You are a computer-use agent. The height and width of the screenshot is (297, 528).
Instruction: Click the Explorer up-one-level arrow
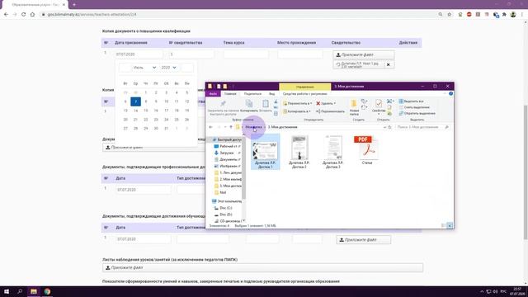pos(231,127)
